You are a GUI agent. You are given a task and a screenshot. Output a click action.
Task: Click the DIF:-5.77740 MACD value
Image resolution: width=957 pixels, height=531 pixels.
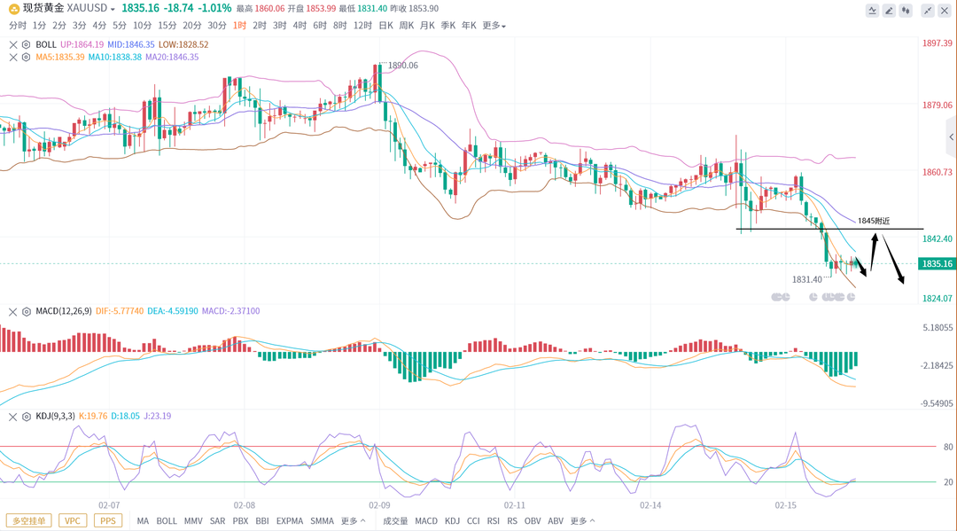pos(120,311)
